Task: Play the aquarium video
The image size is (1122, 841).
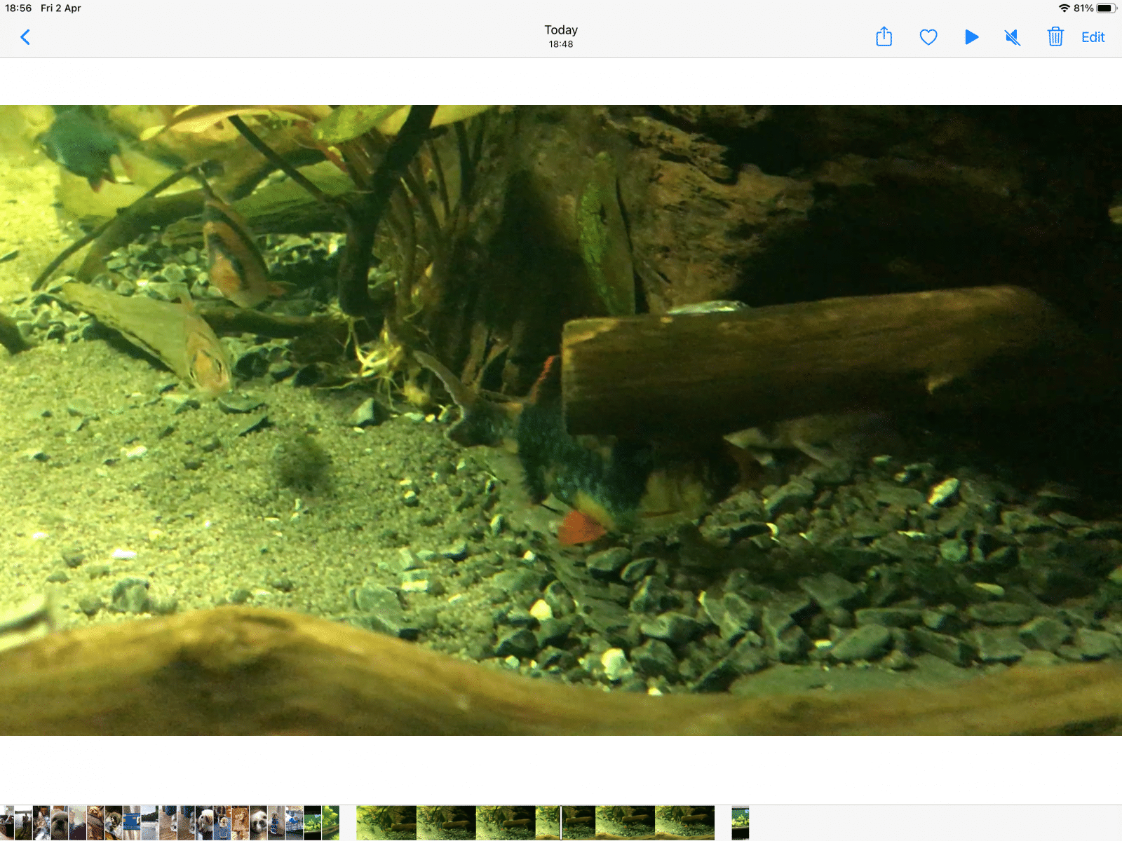Action: click(x=971, y=37)
